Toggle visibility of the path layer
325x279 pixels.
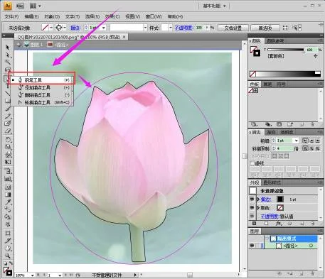[x=252, y=246]
